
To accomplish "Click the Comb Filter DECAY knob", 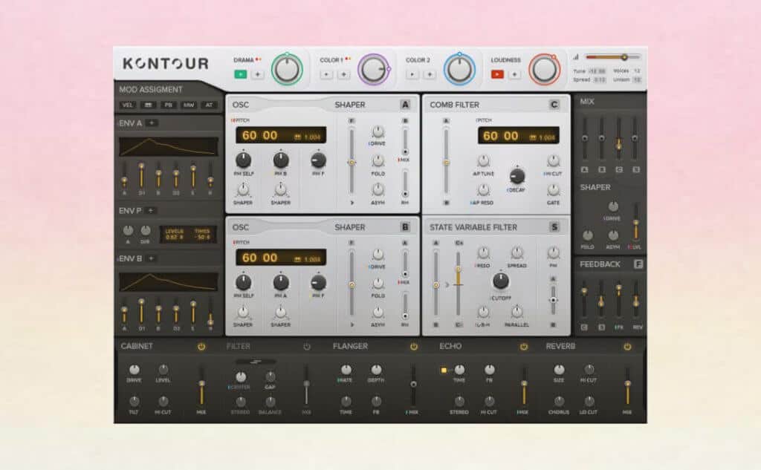I will pos(517,175).
